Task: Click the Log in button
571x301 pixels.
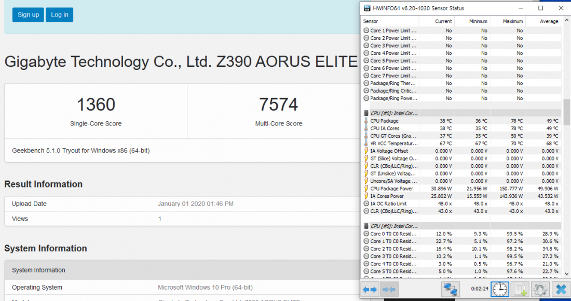Action: [59, 15]
